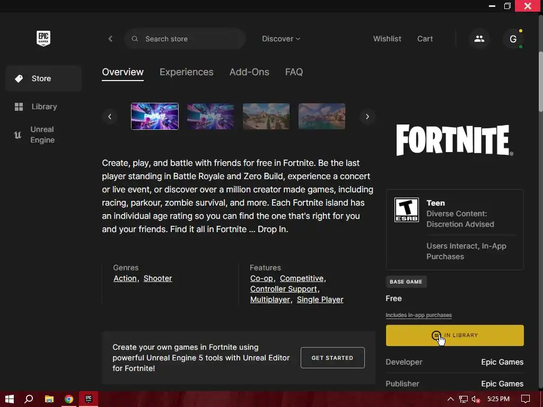Click the Unreal Engine icon in the sidebar
Screen dimensions: 543x407
[x=17, y=135]
